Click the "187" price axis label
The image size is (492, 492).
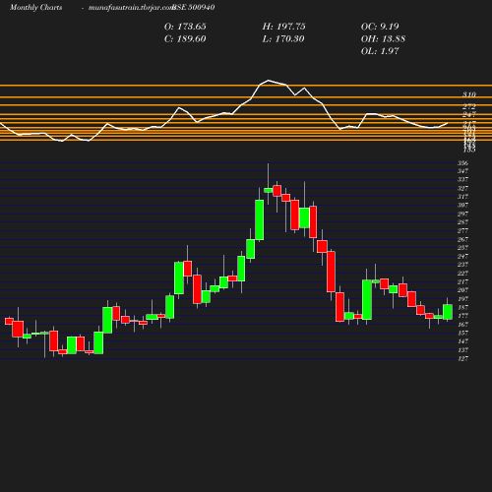(462, 307)
